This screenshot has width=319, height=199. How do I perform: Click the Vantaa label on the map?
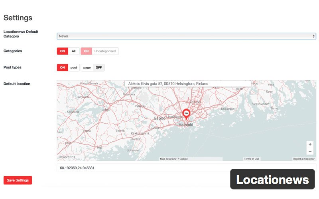[195, 102]
